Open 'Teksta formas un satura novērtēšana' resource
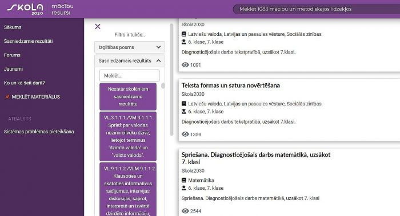The width and height of the screenshot is (400, 216). click(x=231, y=85)
